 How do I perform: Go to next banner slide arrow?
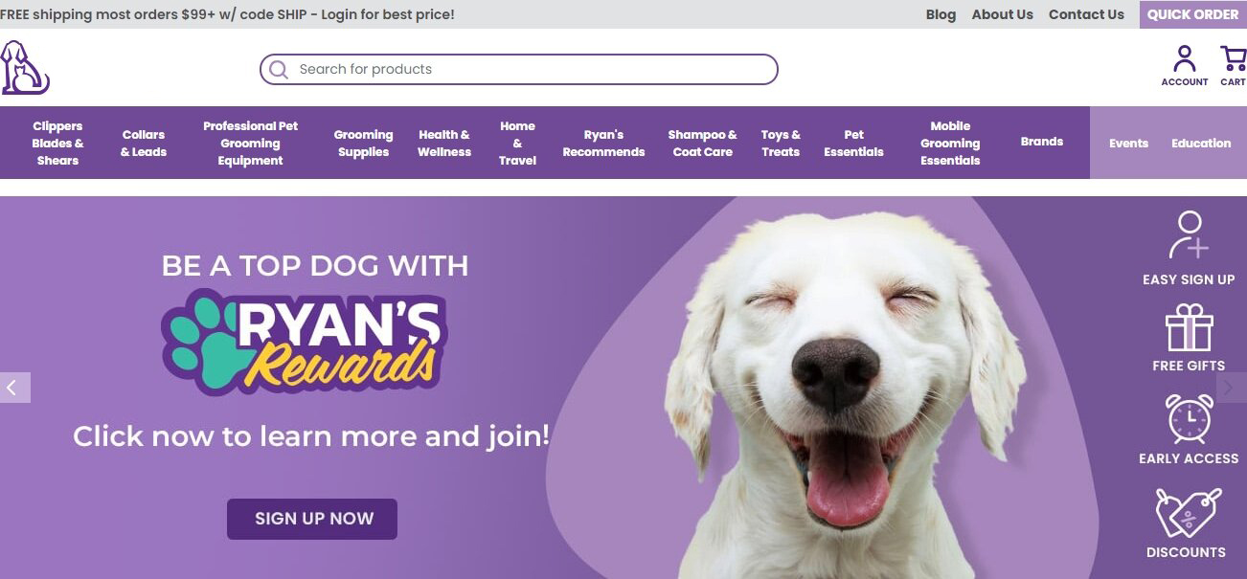1231,388
